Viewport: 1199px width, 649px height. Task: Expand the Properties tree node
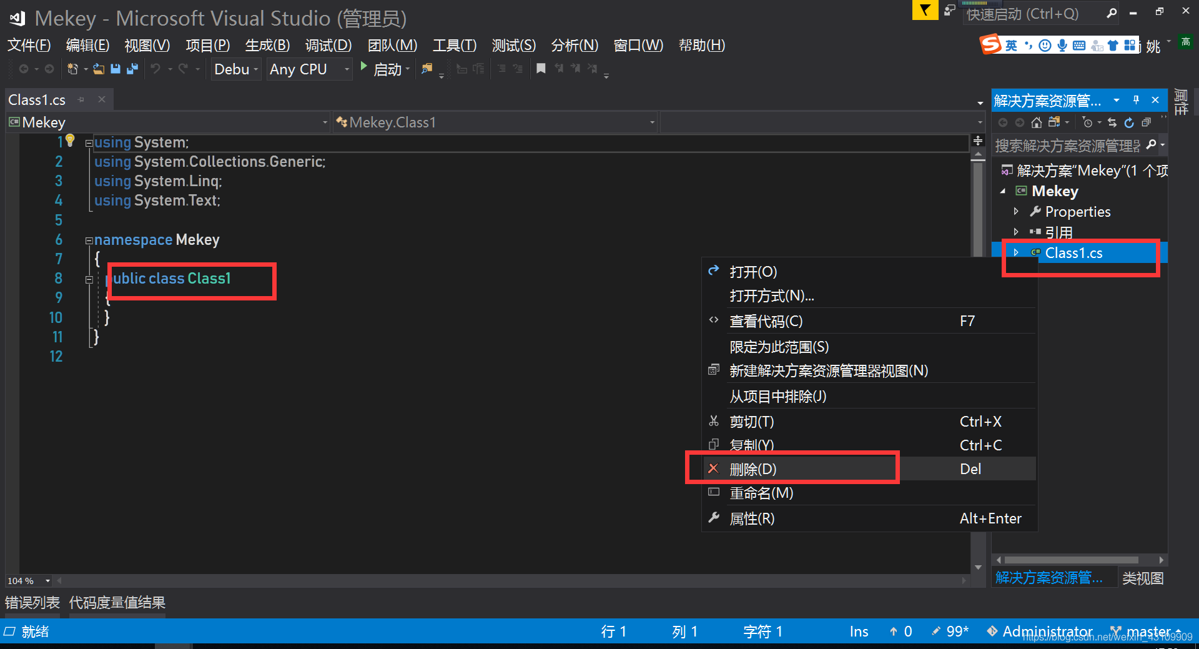click(x=1016, y=211)
